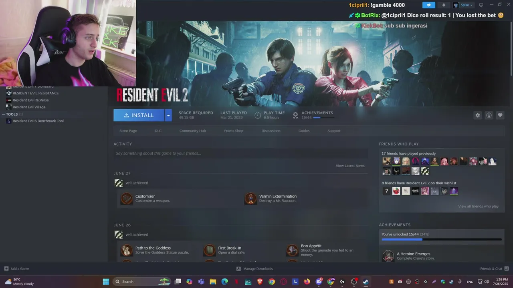
Task: Open the Support tab
Action: click(x=334, y=131)
